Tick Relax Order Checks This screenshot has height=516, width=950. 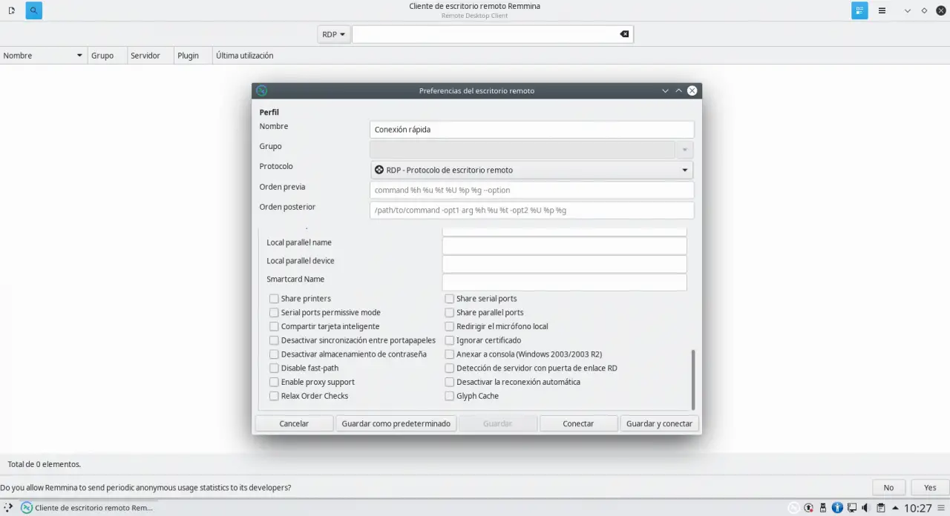pyautogui.click(x=274, y=396)
